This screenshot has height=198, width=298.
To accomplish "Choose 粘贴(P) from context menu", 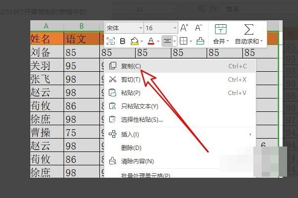I will pos(180,93).
